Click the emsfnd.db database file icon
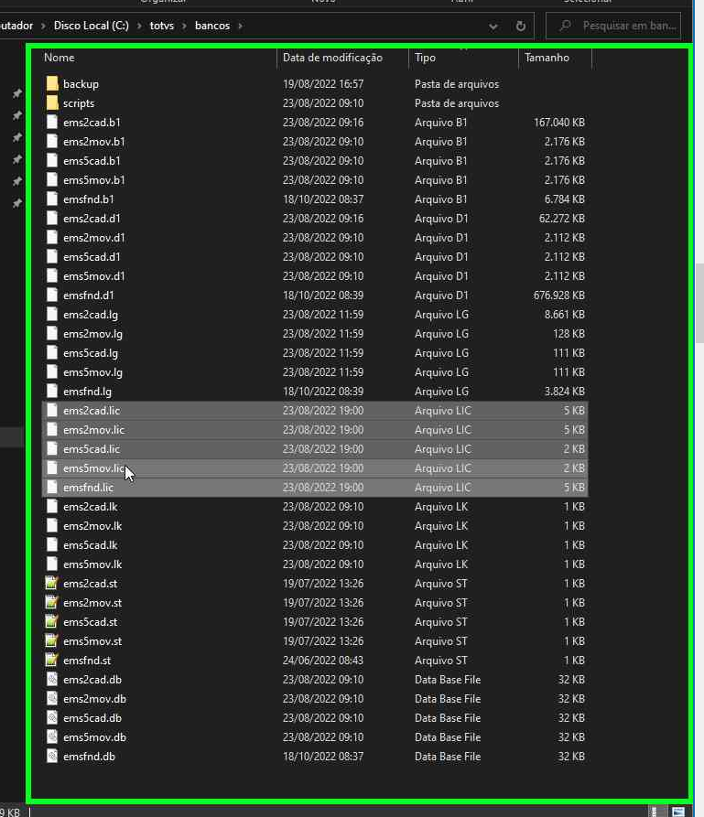 point(52,756)
